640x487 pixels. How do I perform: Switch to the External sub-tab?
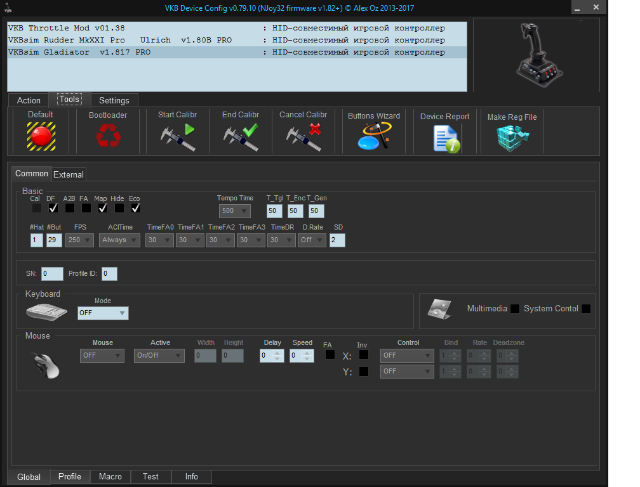[x=69, y=174]
